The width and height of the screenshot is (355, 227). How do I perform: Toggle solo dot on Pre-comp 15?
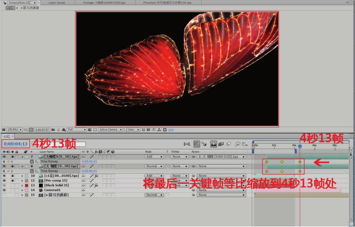pos(12,181)
